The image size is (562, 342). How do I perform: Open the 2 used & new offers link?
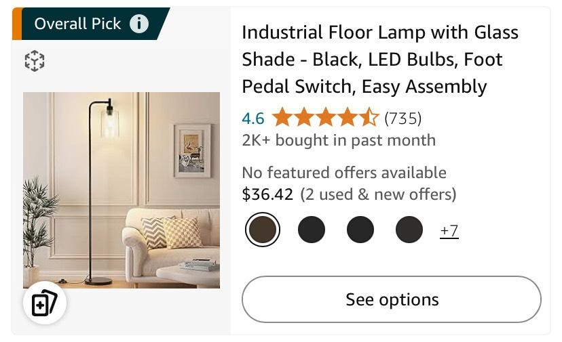coord(378,194)
